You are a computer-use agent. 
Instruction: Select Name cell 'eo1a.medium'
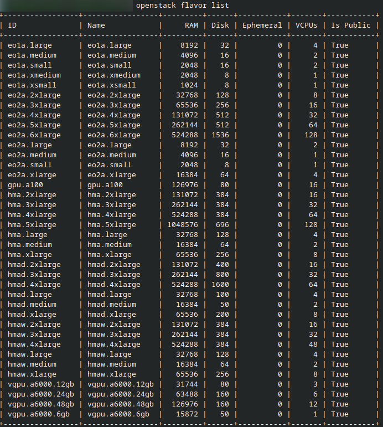click(112, 55)
